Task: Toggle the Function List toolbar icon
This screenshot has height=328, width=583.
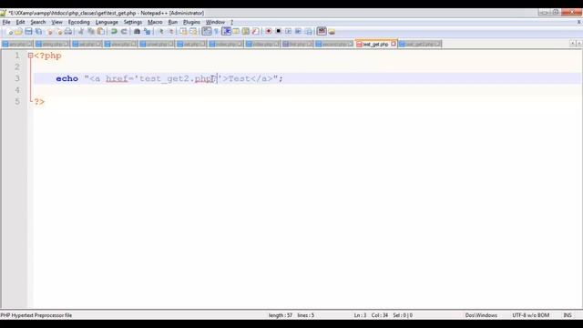Action: coord(255,32)
